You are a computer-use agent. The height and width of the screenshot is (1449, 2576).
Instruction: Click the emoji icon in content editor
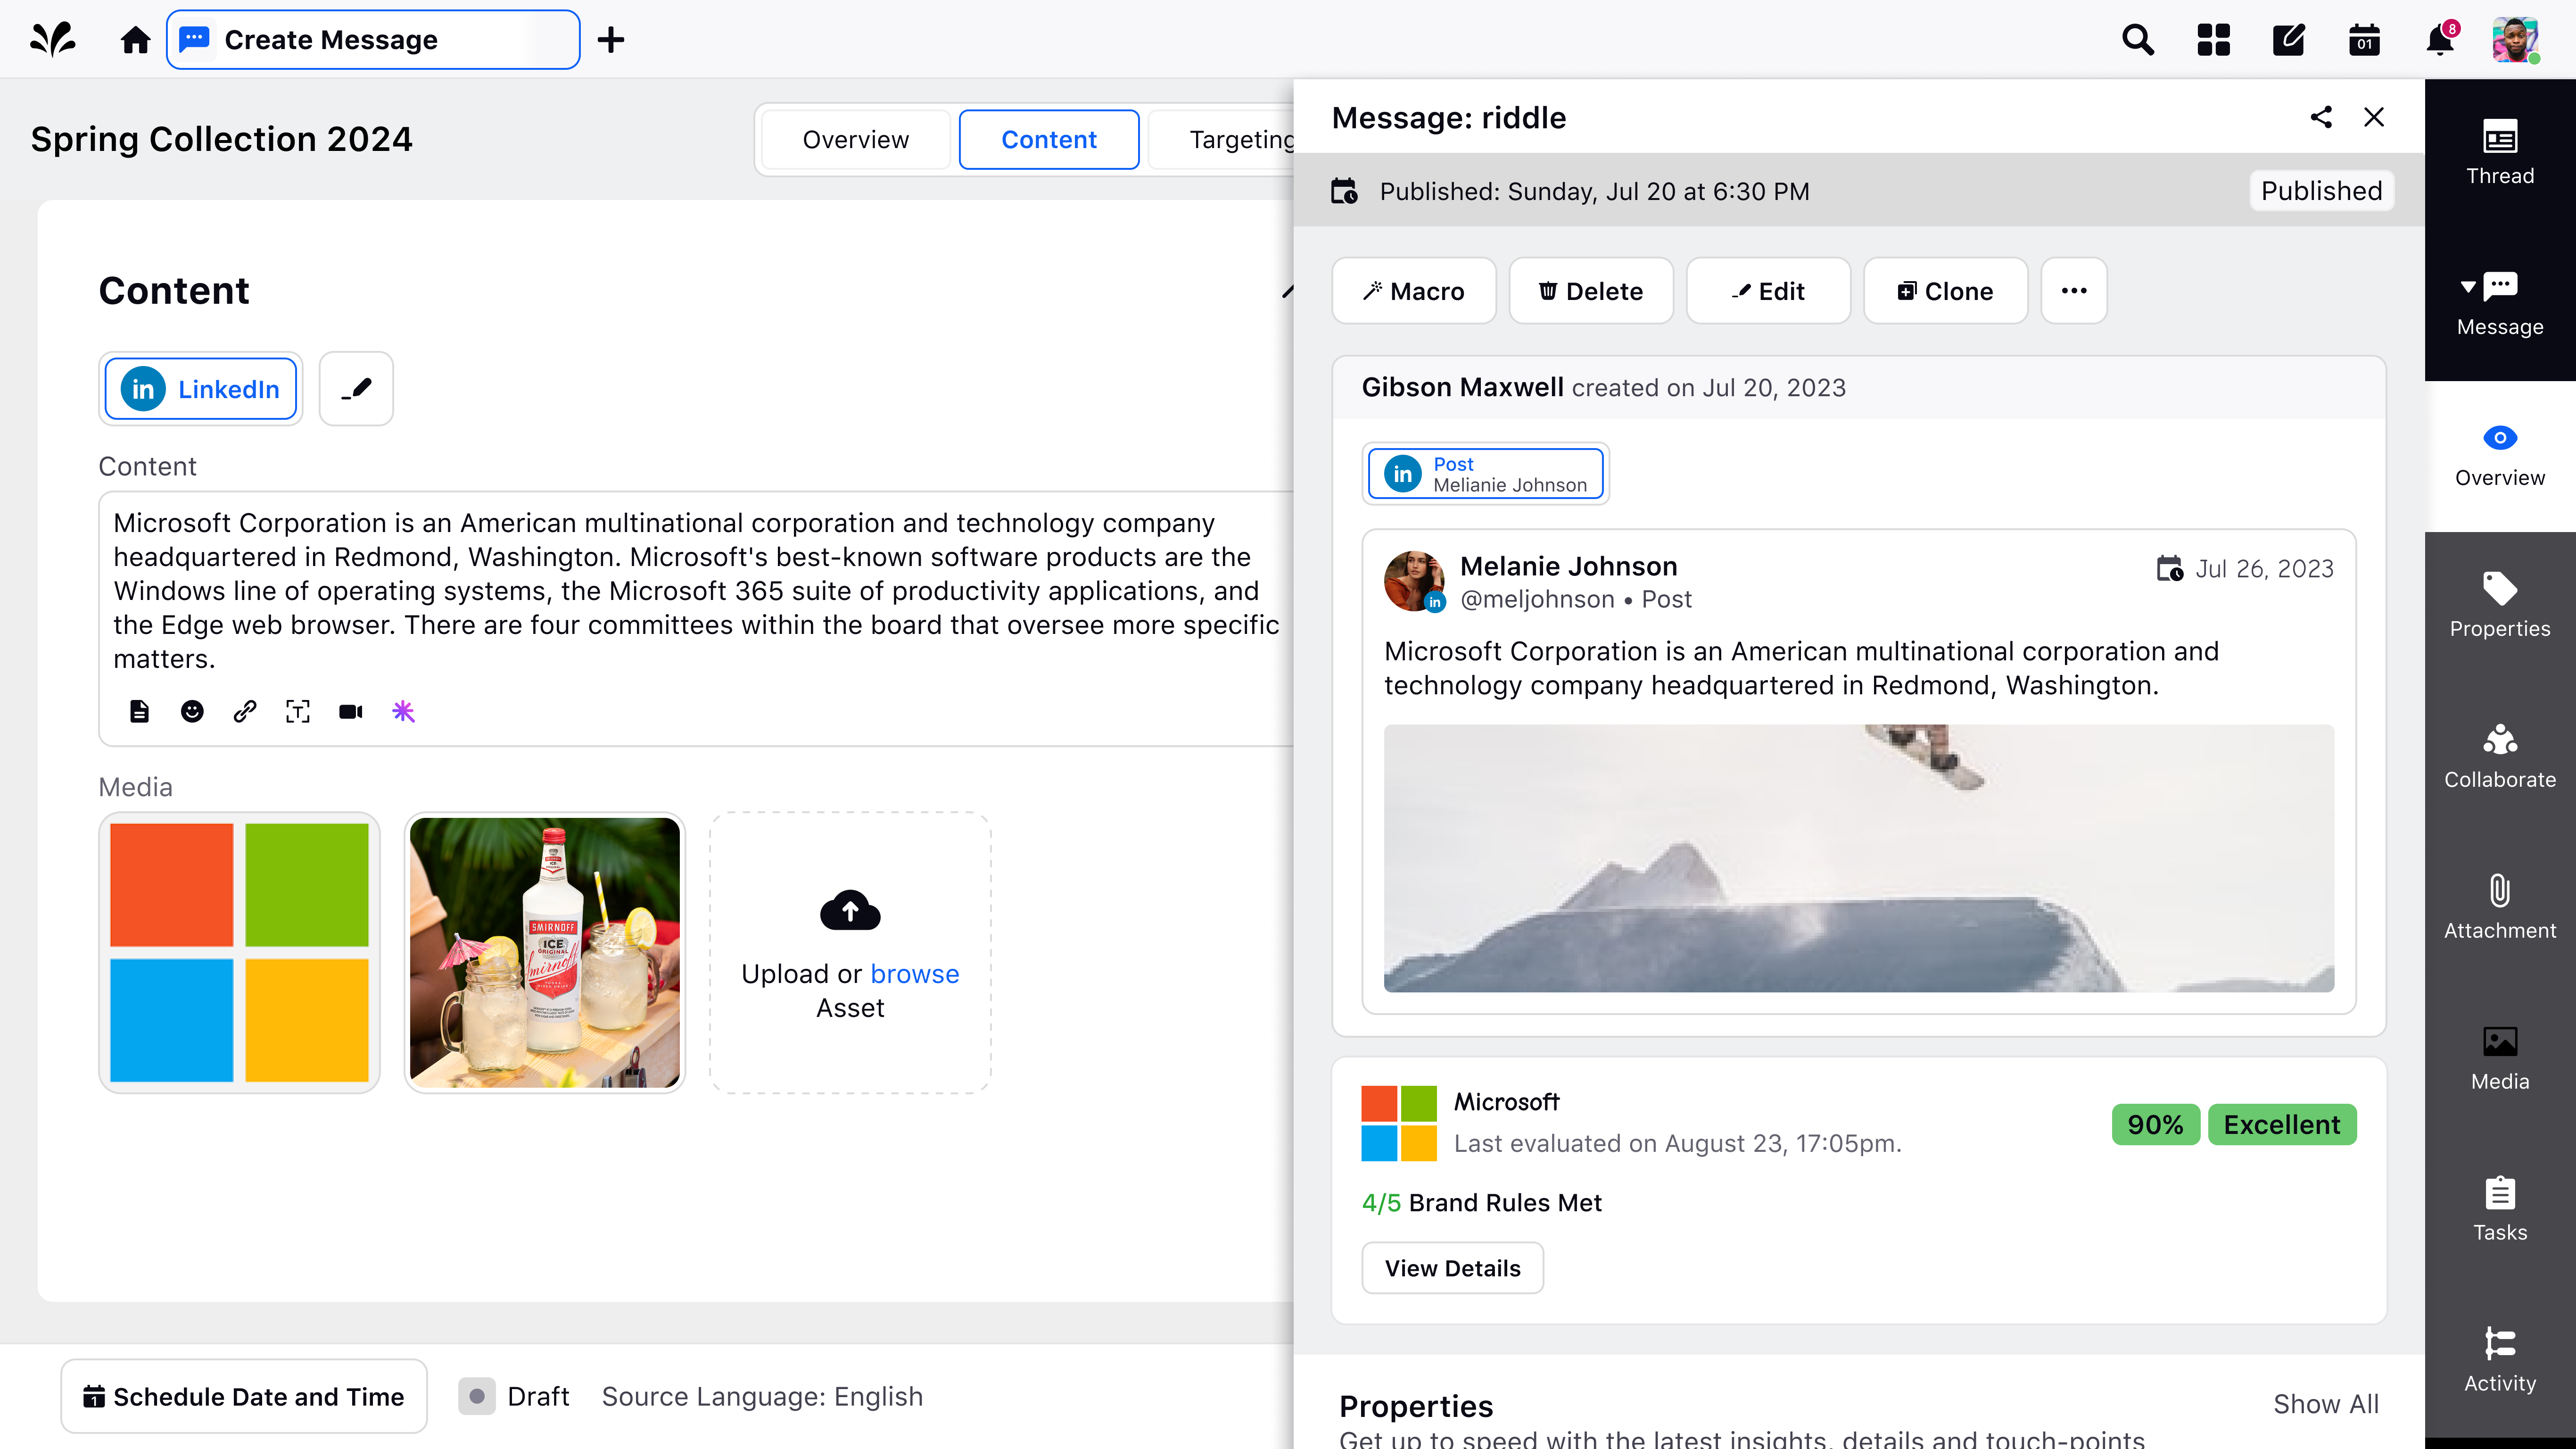coord(192,711)
